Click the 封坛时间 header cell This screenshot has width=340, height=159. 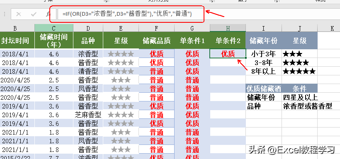coord(17,40)
